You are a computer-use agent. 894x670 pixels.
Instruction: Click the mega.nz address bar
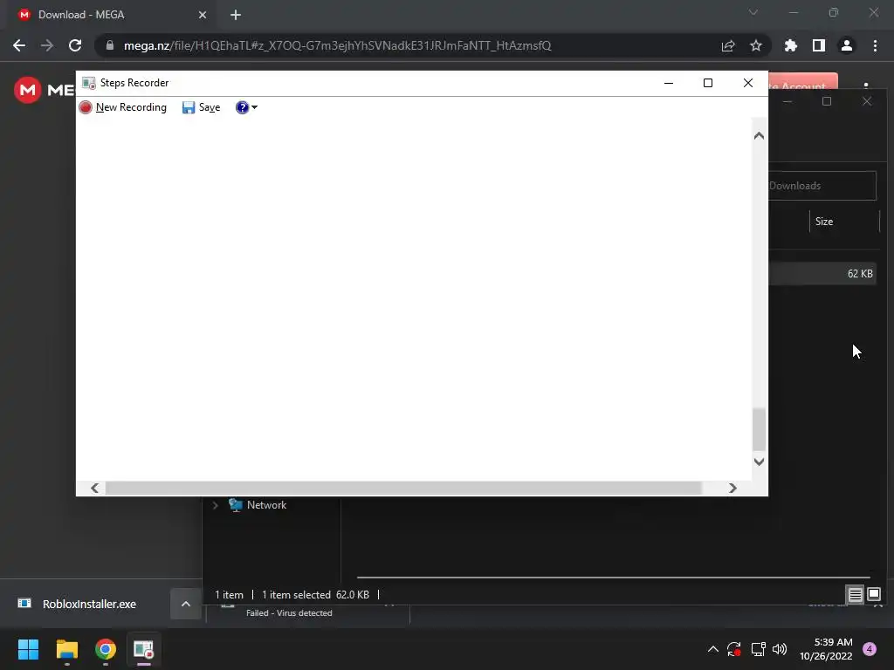[338, 45]
